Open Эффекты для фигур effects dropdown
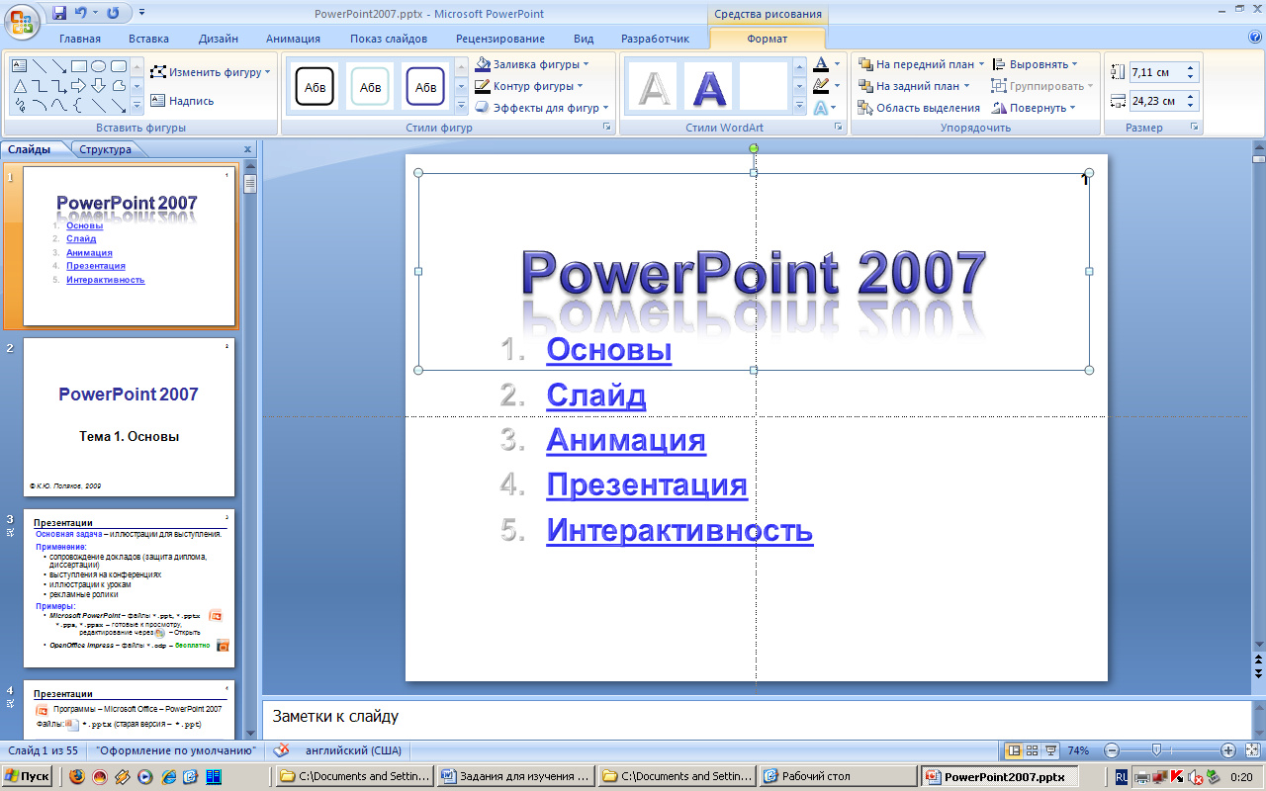 tap(542, 108)
